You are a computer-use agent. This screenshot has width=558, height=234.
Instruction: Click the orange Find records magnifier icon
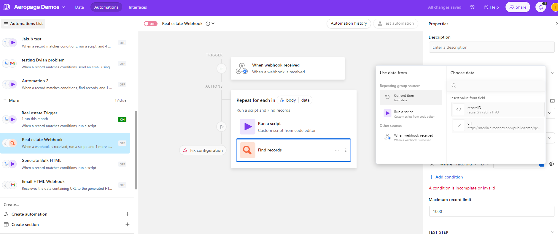coord(247,150)
